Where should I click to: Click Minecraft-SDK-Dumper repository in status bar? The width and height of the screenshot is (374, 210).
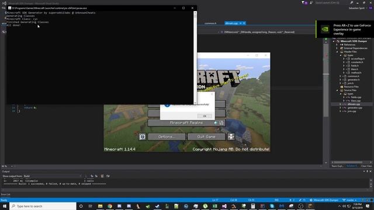tap(324, 200)
